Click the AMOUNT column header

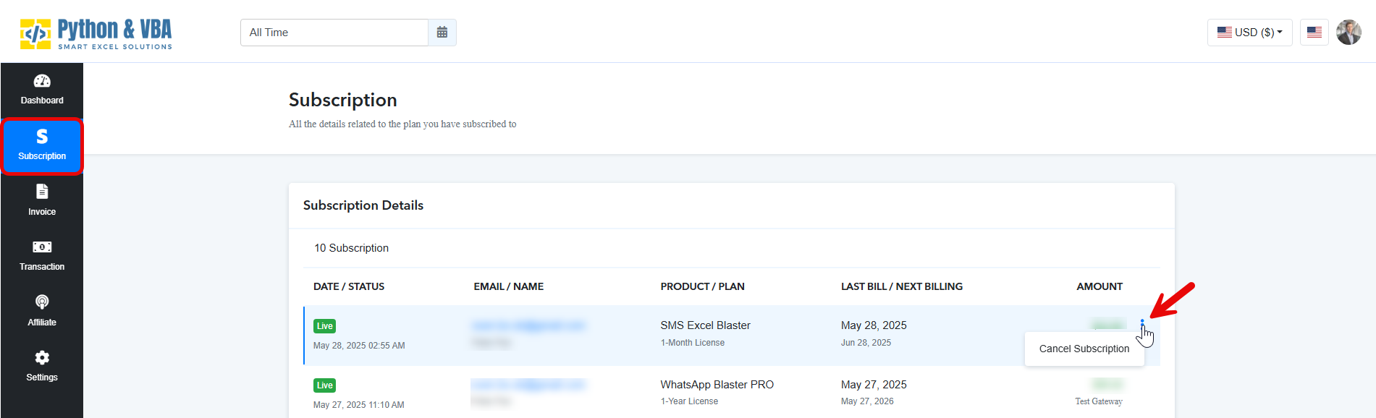pyautogui.click(x=1099, y=286)
